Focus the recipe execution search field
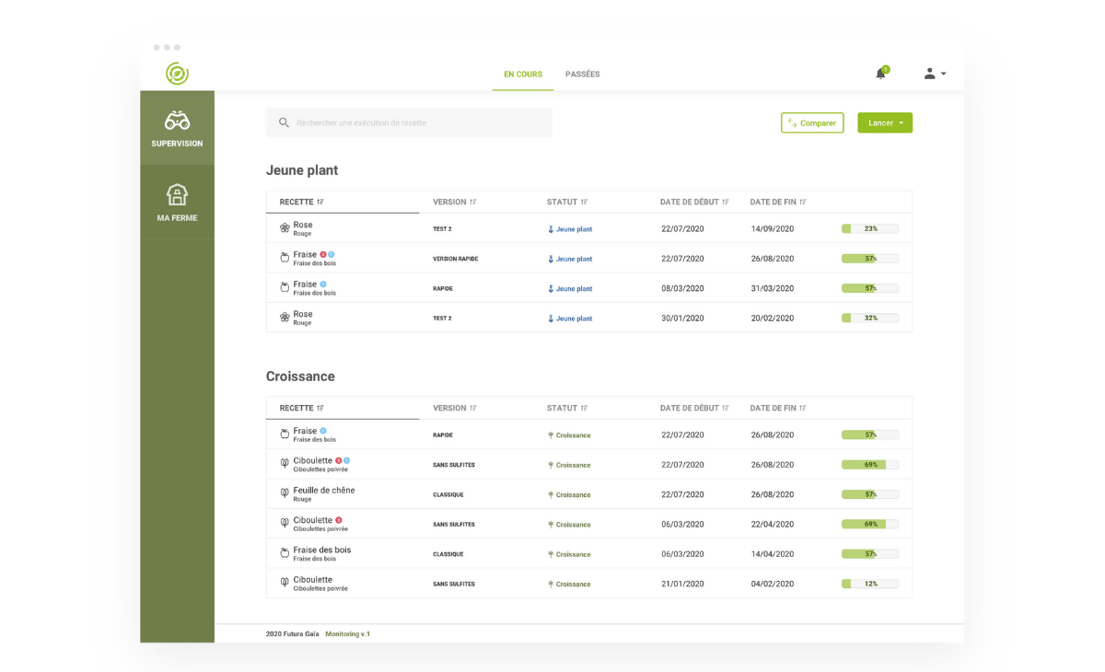This screenshot has height=672, width=1105. (409, 122)
